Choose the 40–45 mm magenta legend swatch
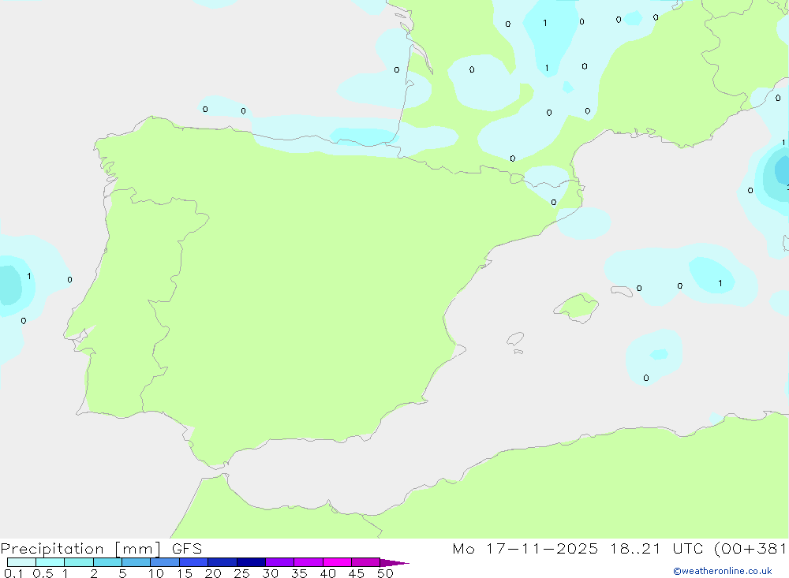The height and width of the screenshot is (578, 789). pos(337,562)
